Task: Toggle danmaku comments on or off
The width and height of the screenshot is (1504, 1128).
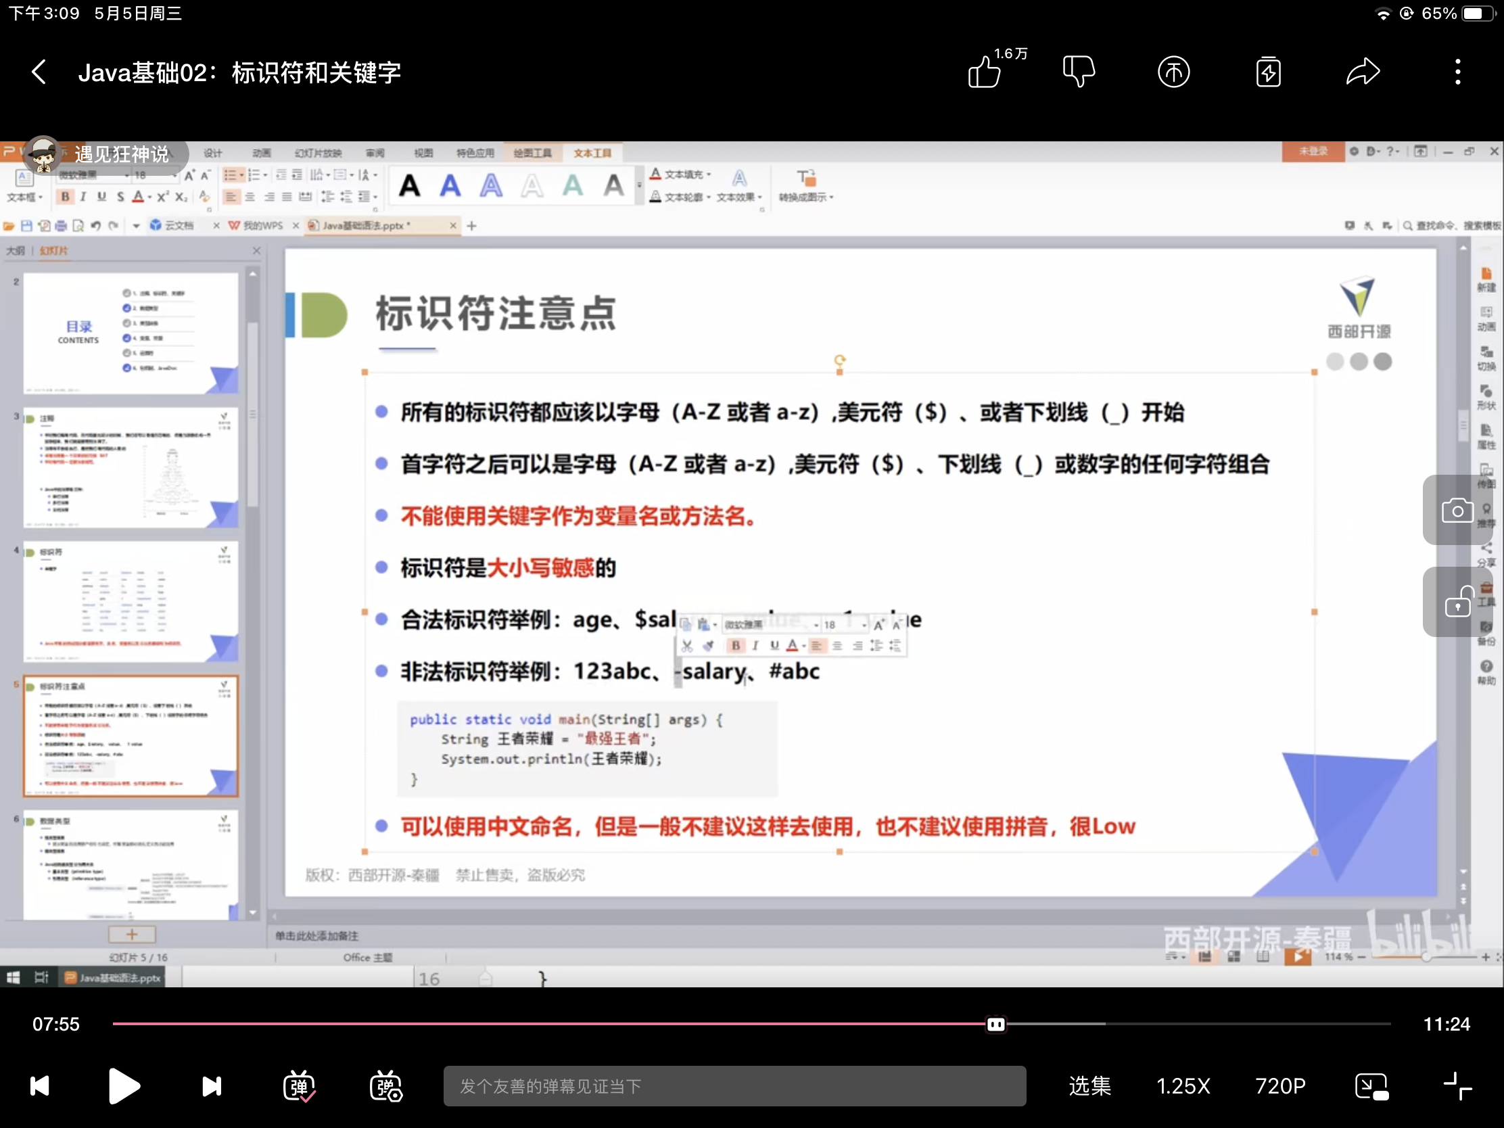Action: click(298, 1086)
